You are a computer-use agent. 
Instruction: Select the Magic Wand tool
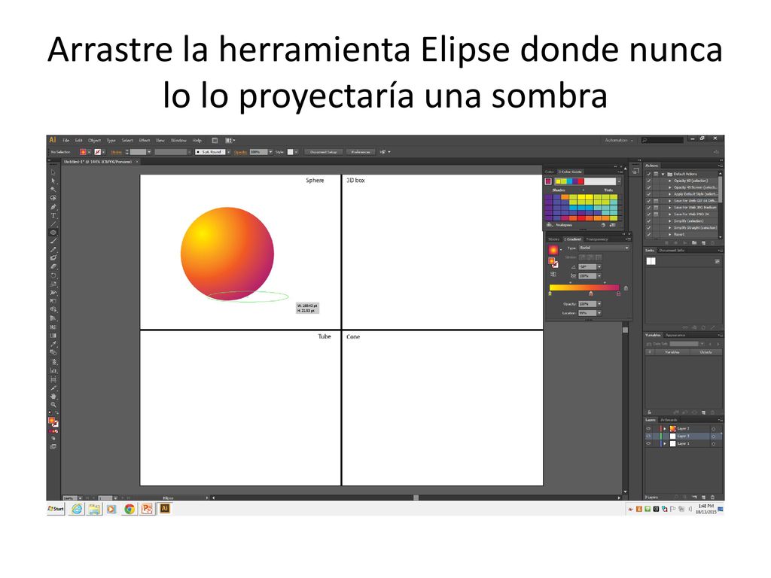click(53, 189)
